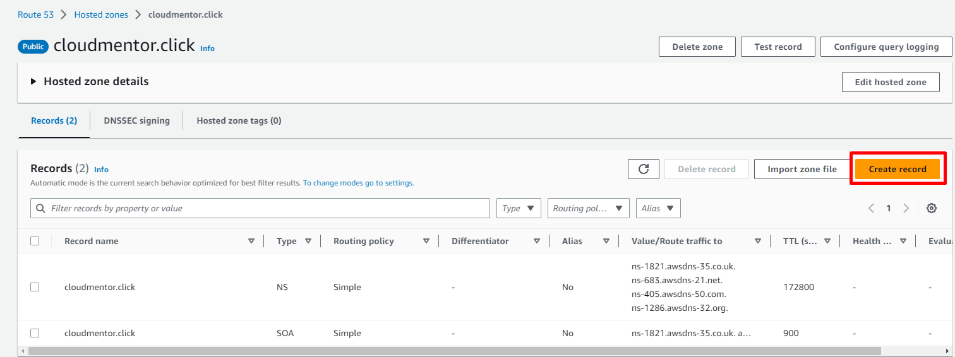Go to next page arrow in pagination
Screen dimensions: 955x357
(906, 208)
